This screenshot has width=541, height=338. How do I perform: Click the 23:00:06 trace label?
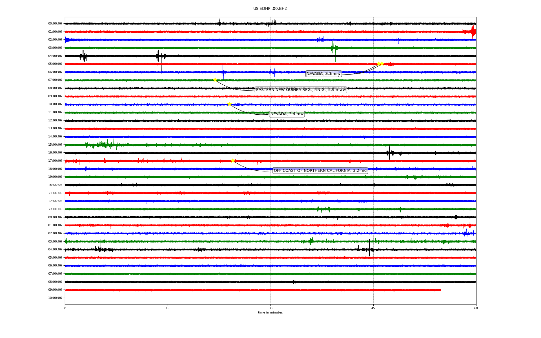click(55, 209)
